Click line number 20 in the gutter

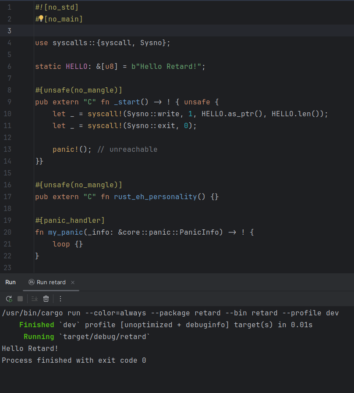(7, 232)
